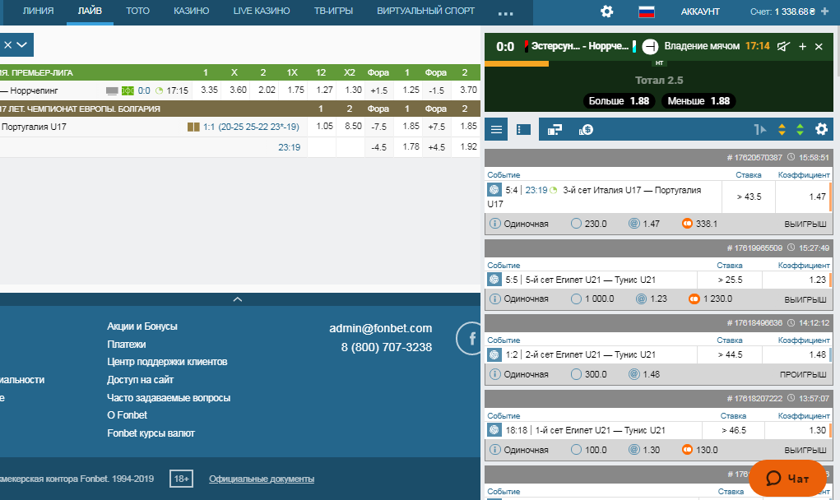
Task: Click the volleyball icon on Италия U17 bet
Action: pyautogui.click(x=494, y=189)
